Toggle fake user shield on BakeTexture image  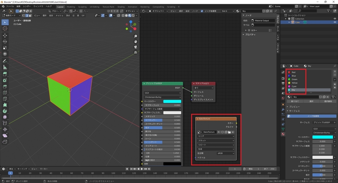click(223, 132)
